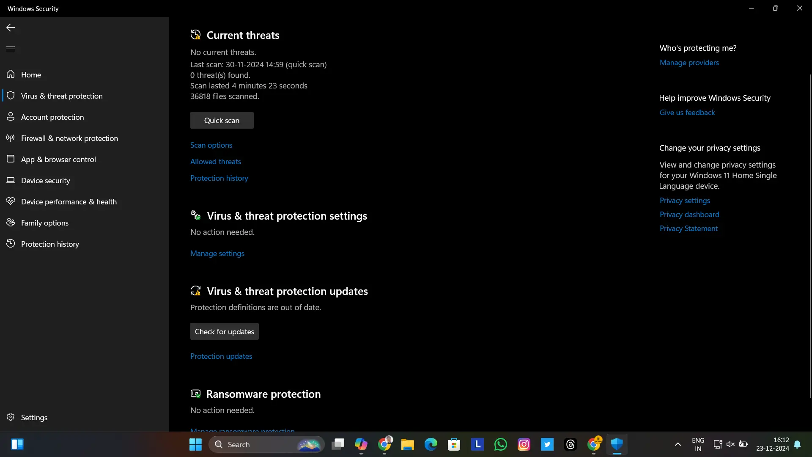Run a Quick scan now
This screenshot has height=457, width=812.
(222, 120)
